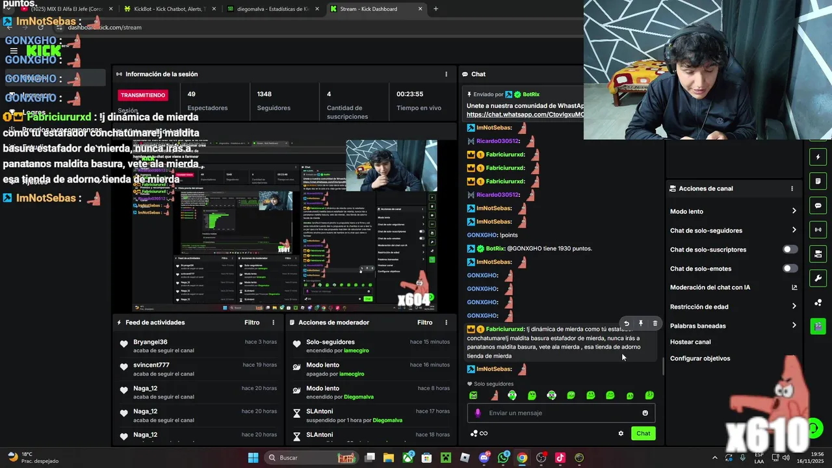Open File Explorer from the taskbar
832x468 pixels.
[388, 458]
